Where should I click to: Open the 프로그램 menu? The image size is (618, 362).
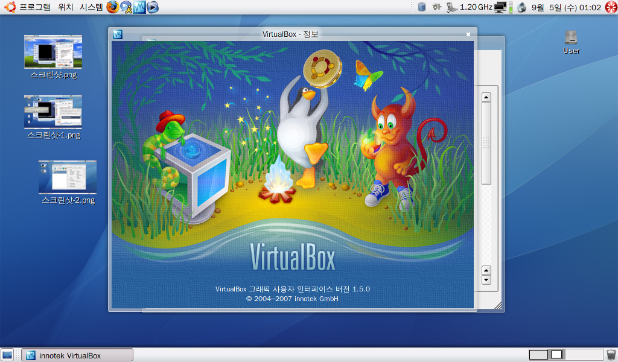pos(34,7)
